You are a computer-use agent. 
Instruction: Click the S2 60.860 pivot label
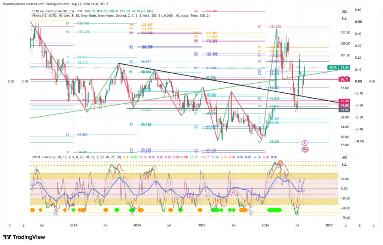click(x=76, y=135)
